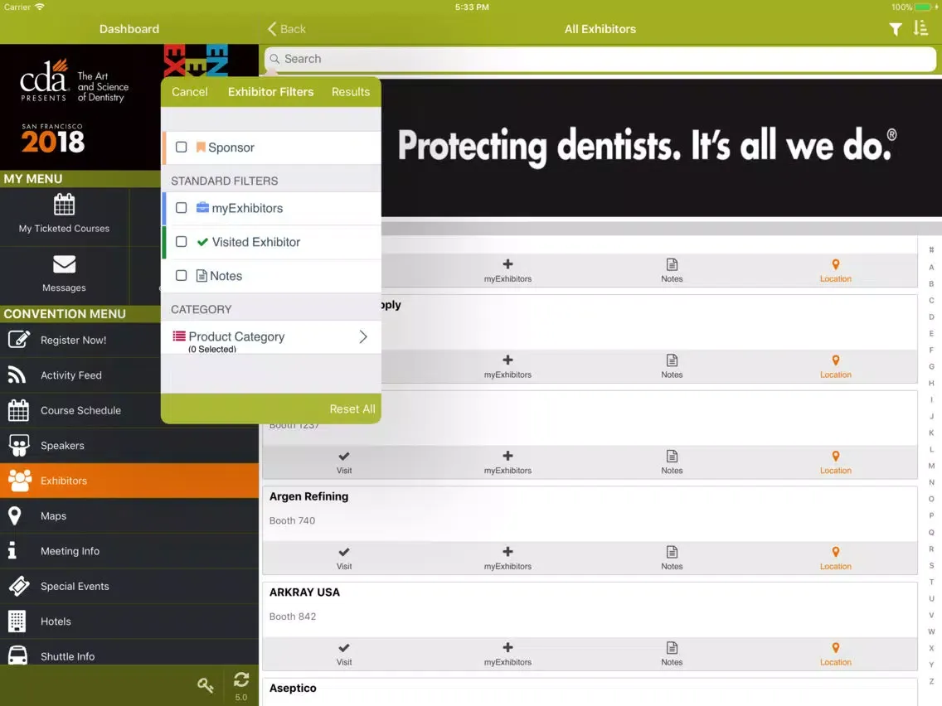Mark Booth 1237 exhibitor as Visit
This screenshot has height=706, width=942.
click(x=344, y=462)
